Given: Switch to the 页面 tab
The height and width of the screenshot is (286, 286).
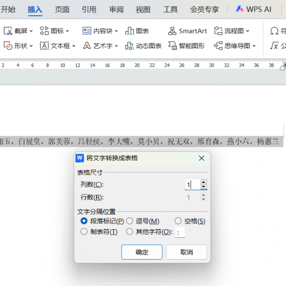Looking at the screenshot, I should point(62,9).
